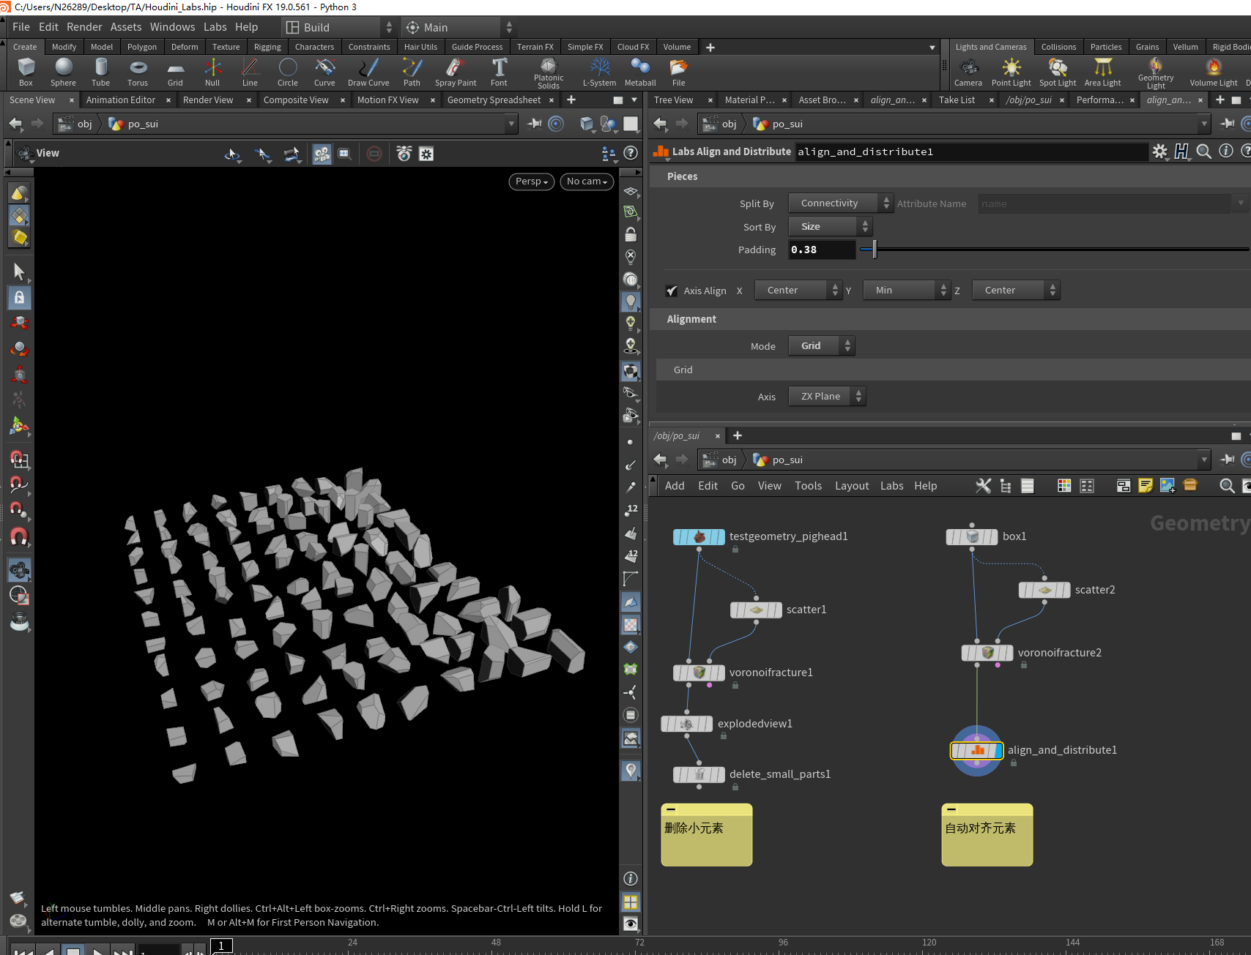The width and height of the screenshot is (1251, 955).
Task: Select the Torus shelf tool
Action: point(138,68)
